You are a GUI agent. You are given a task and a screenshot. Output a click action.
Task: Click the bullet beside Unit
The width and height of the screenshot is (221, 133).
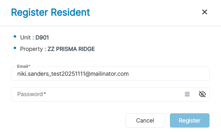pos(15,37)
